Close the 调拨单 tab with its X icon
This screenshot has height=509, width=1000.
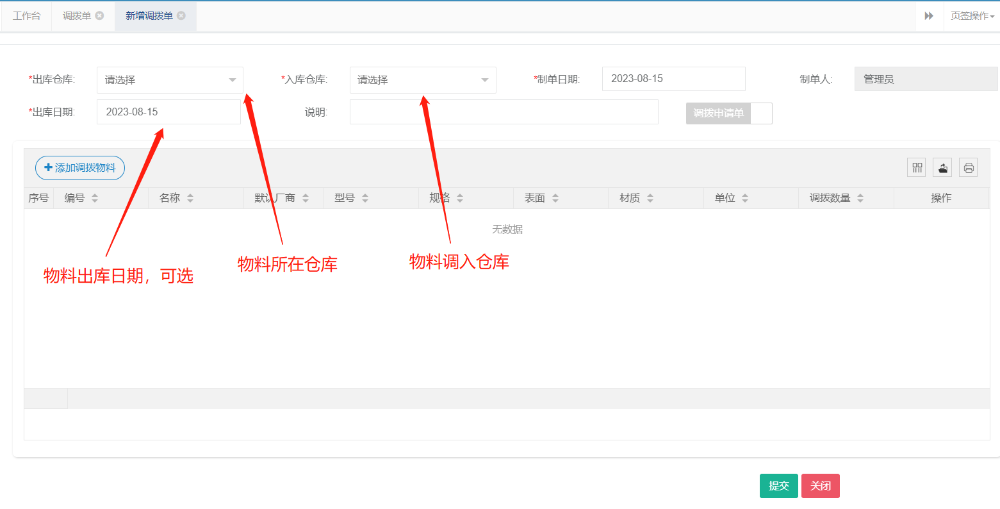tap(99, 16)
